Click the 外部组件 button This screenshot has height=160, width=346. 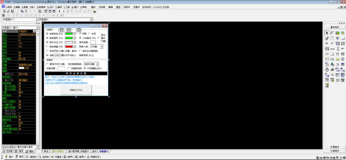[x=334, y=151]
